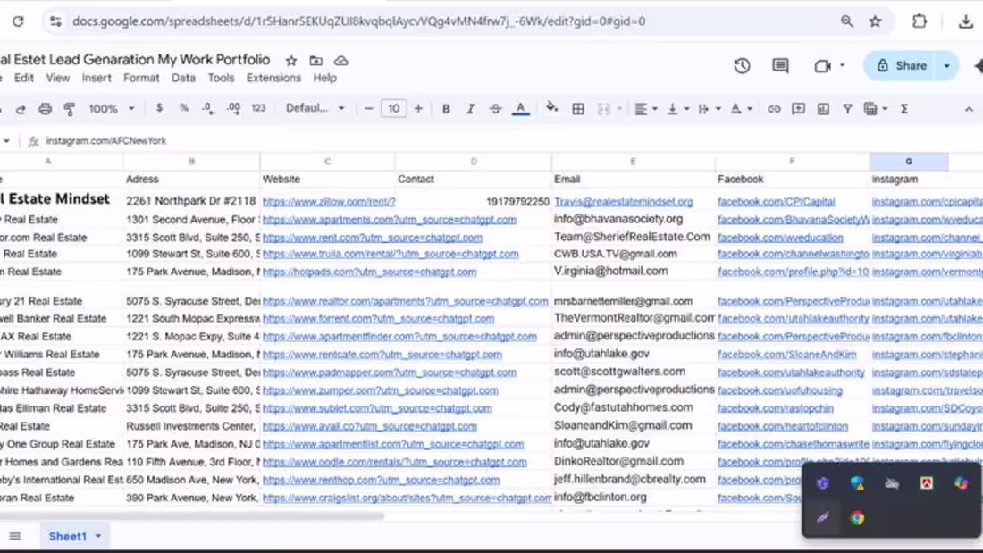Viewport: 983px width, 553px height.
Task: Bookmark this page with the star icon
Action: [875, 21]
